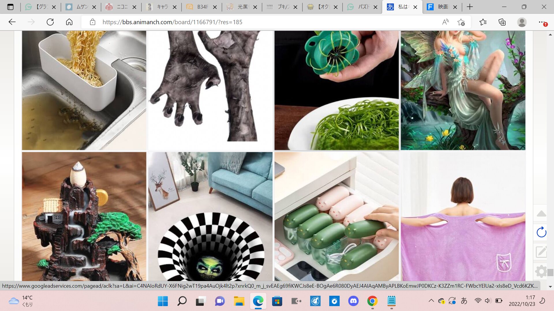The height and width of the screenshot is (311, 554).
Task: Close the 光属 tab
Action: (x=255, y=7)
